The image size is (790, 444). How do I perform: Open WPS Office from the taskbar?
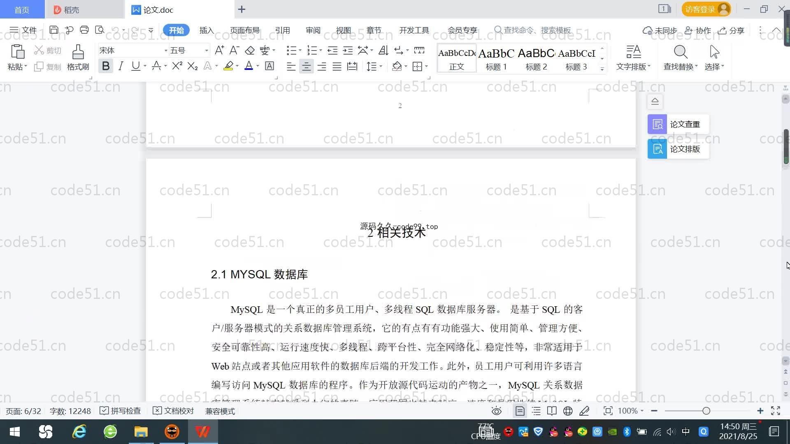tap(202, 432)
